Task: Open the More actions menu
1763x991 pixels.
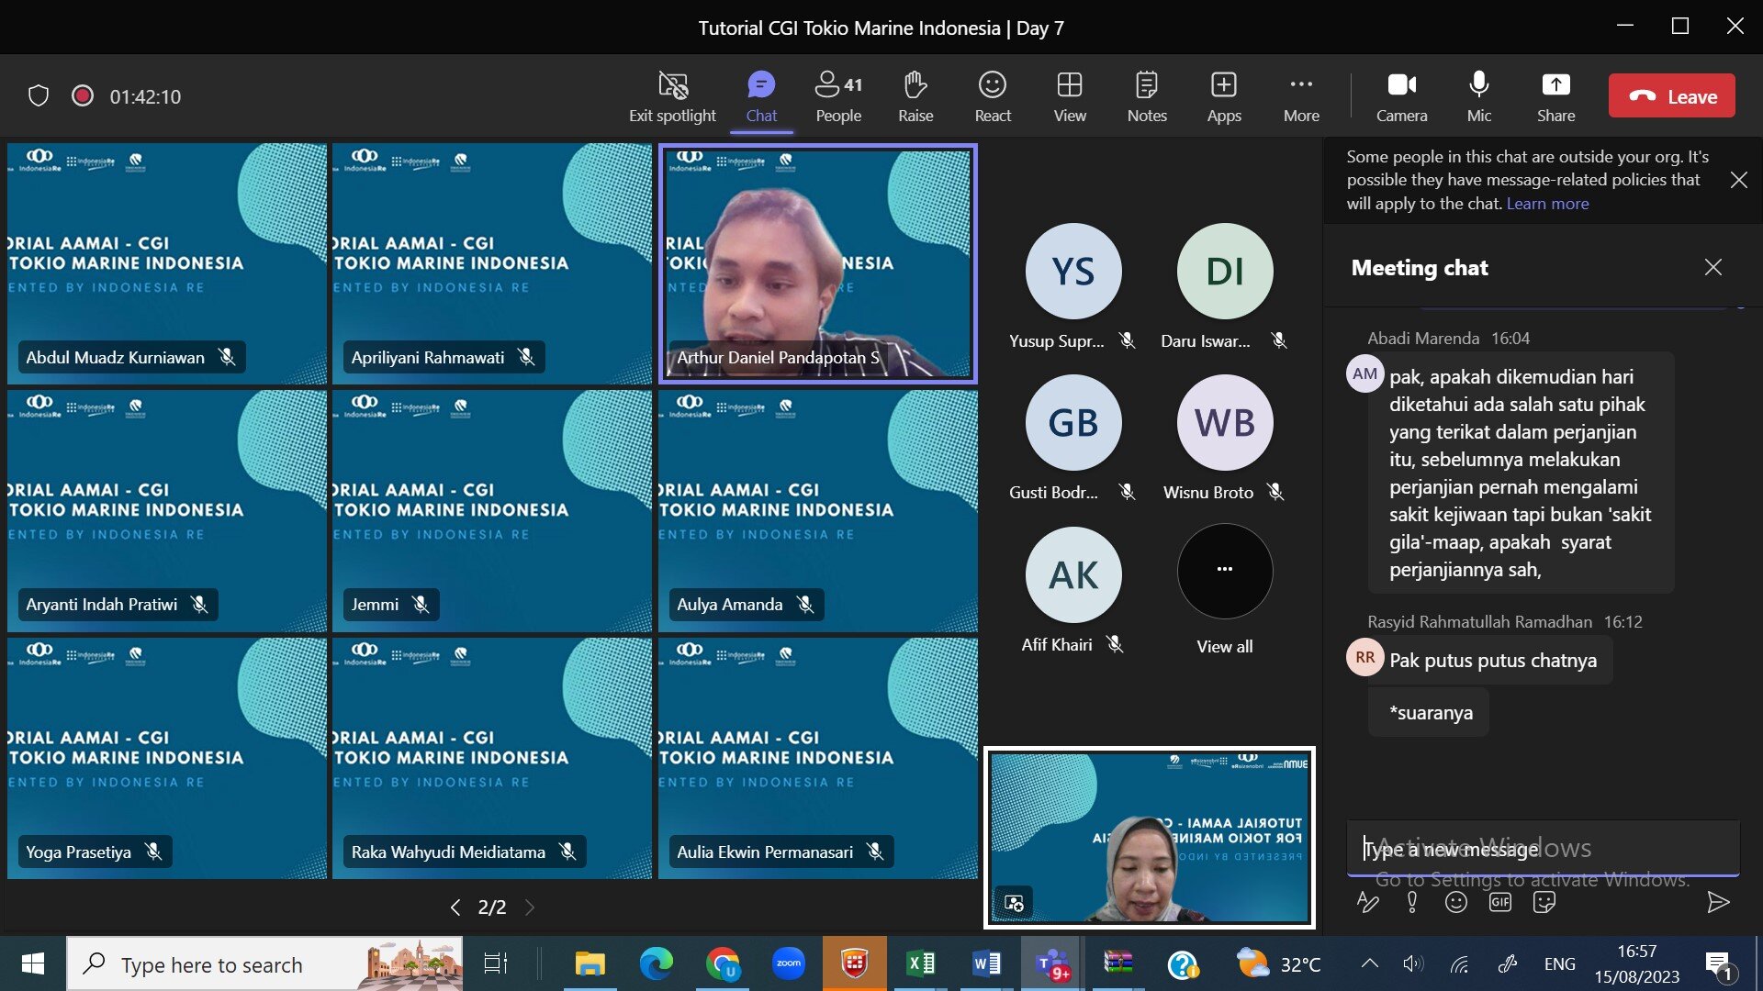Action: point(1301,96)
